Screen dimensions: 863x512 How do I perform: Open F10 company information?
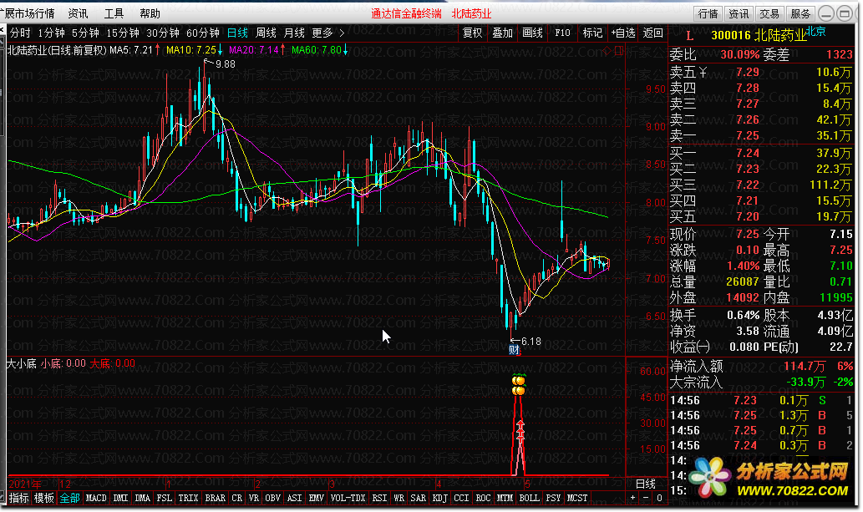click(x=562, y=33)
